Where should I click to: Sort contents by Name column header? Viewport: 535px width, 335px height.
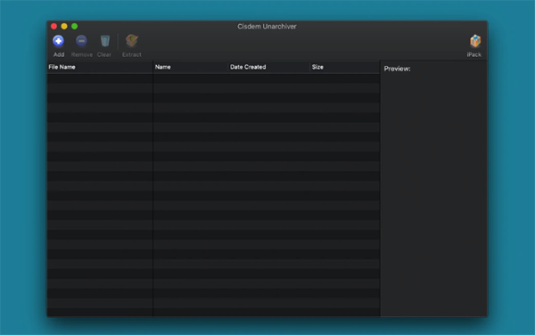tap(191, 67)
